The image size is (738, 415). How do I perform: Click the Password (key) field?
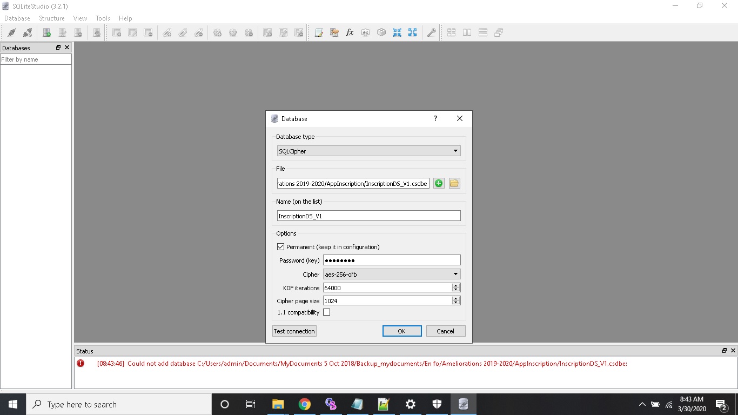point(392,260)
